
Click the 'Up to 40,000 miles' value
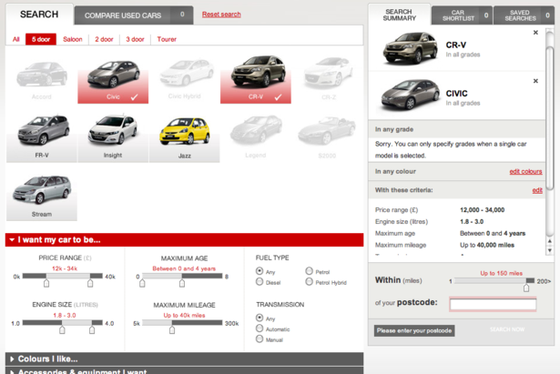point(487,245)
